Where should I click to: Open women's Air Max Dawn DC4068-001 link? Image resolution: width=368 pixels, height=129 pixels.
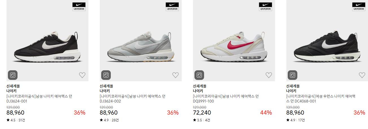[x=321, y=99]
